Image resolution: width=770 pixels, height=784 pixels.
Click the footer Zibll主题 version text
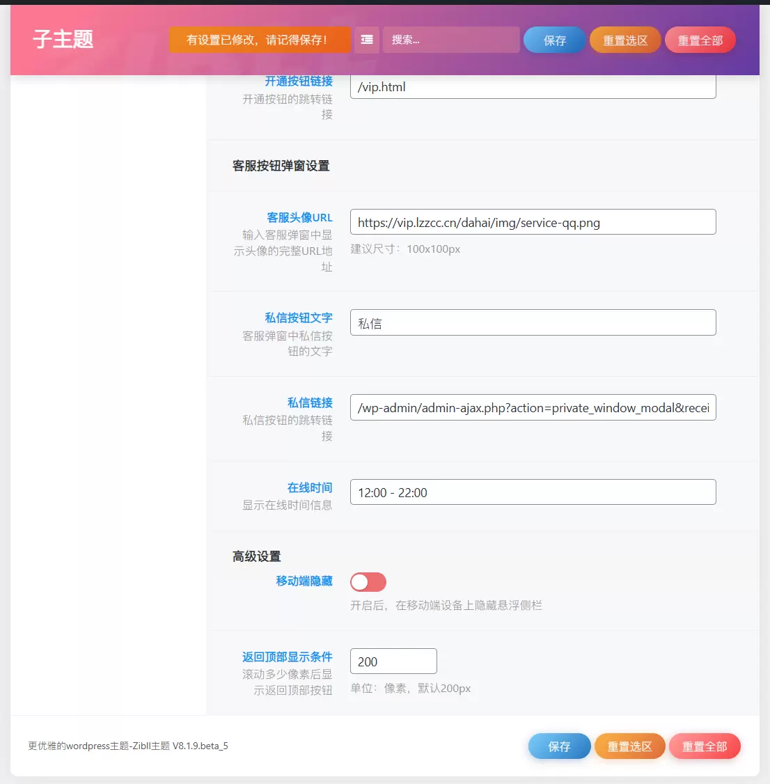click(128, 746)
